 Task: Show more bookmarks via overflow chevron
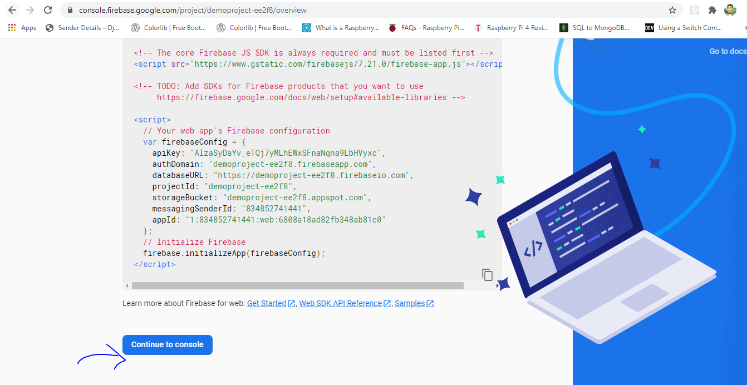(x=744, y=28)
